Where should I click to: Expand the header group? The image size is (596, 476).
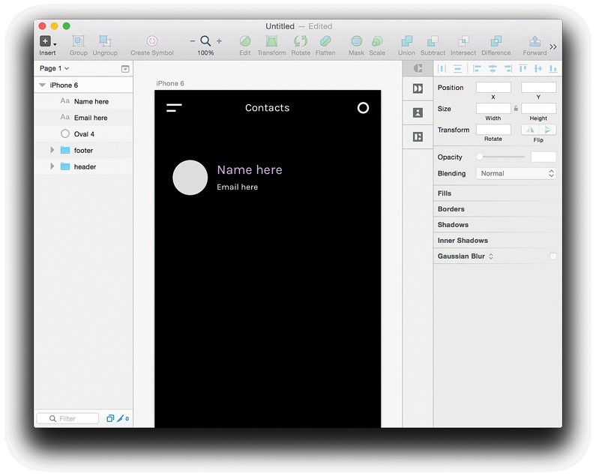(x=52, y=166)
